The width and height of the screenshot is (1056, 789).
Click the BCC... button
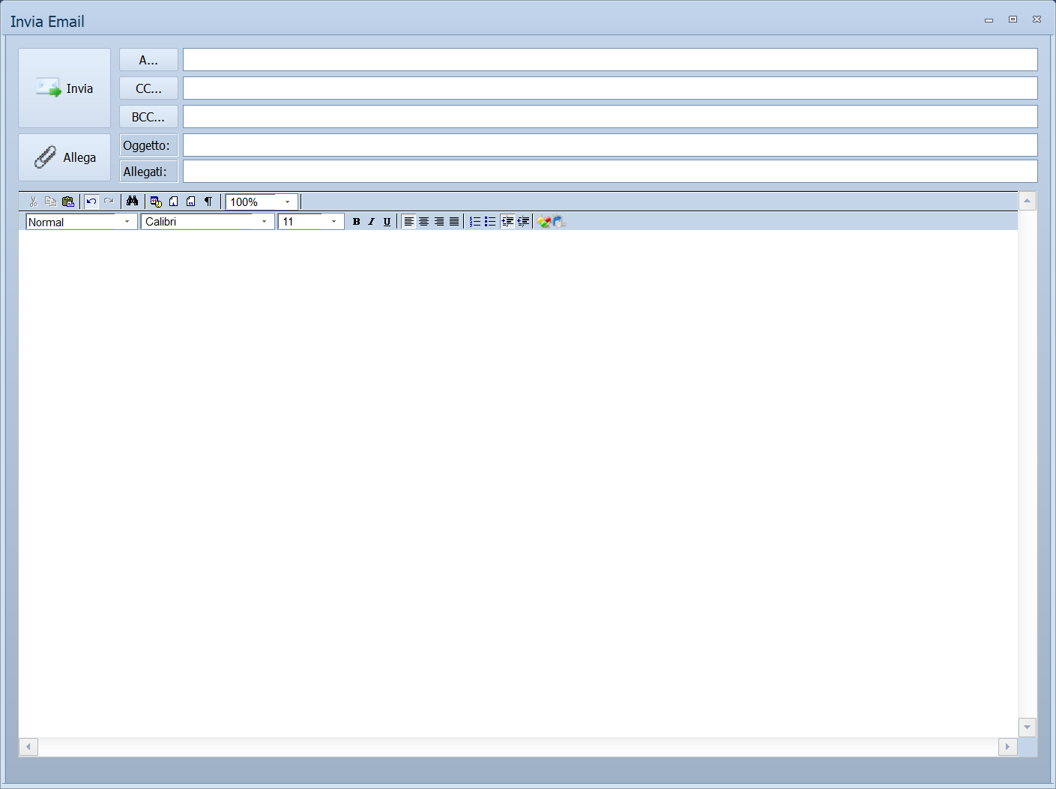(x=148, y=117)
